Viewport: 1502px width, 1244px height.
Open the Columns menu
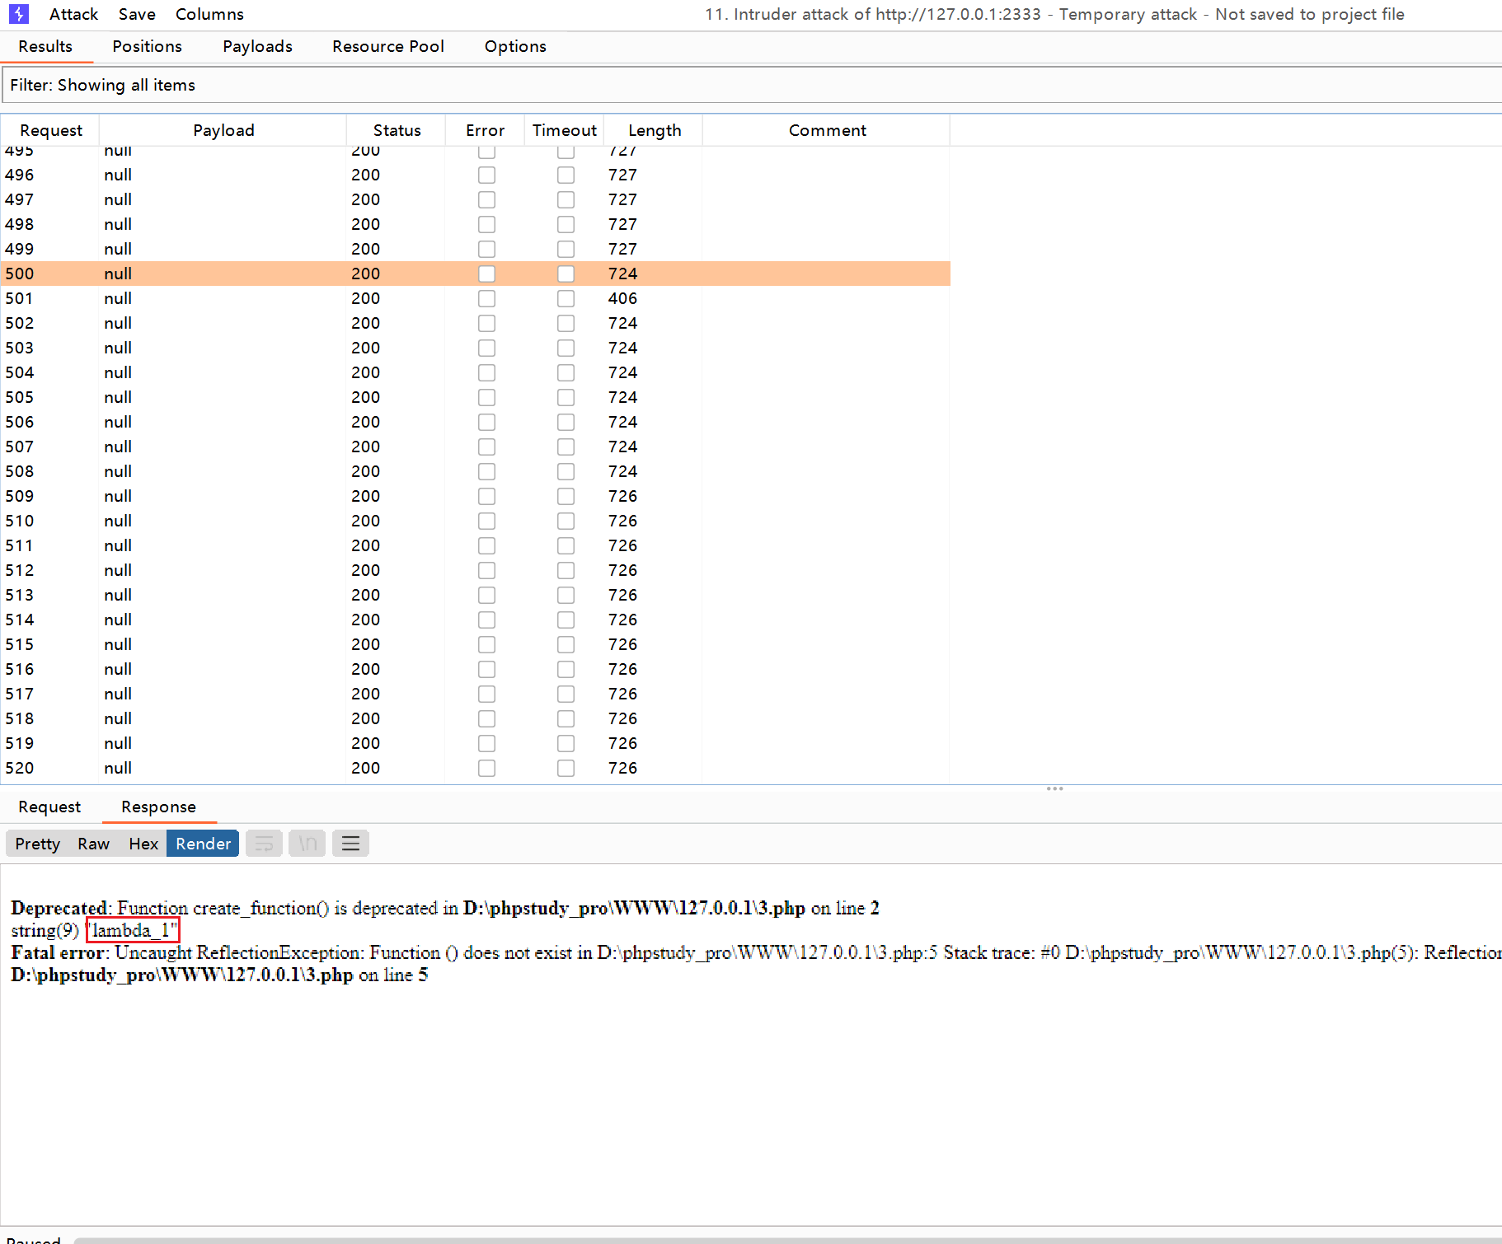tap(209, 14)
